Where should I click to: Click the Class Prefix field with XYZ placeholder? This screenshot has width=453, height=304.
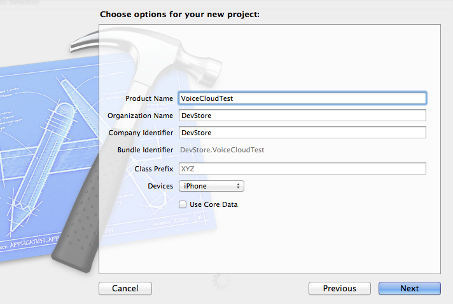[302, 169]
